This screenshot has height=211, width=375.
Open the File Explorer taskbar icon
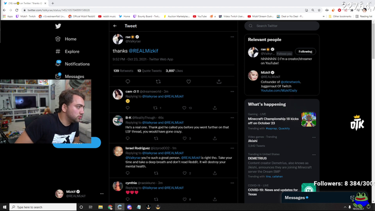point(100,207)
